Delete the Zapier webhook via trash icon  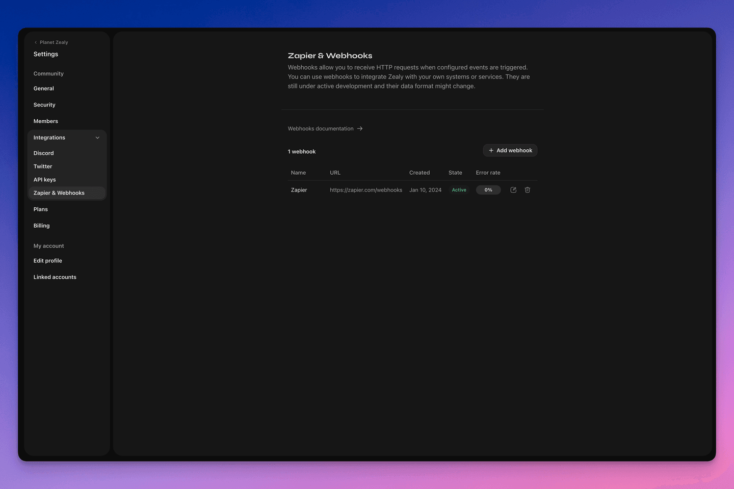[x=528, y=190]
